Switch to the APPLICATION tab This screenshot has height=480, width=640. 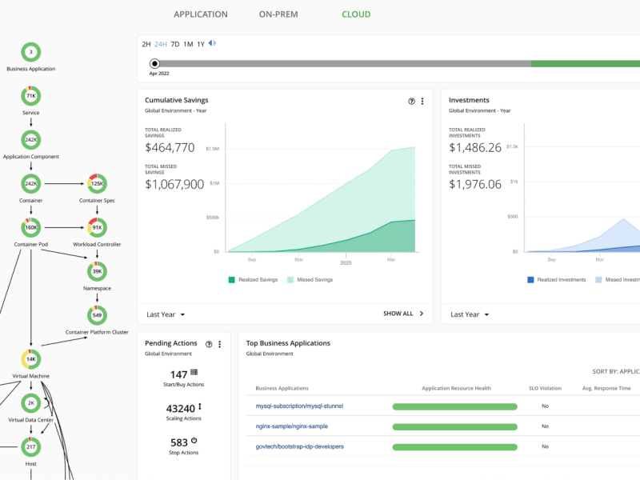coord(201,14)
